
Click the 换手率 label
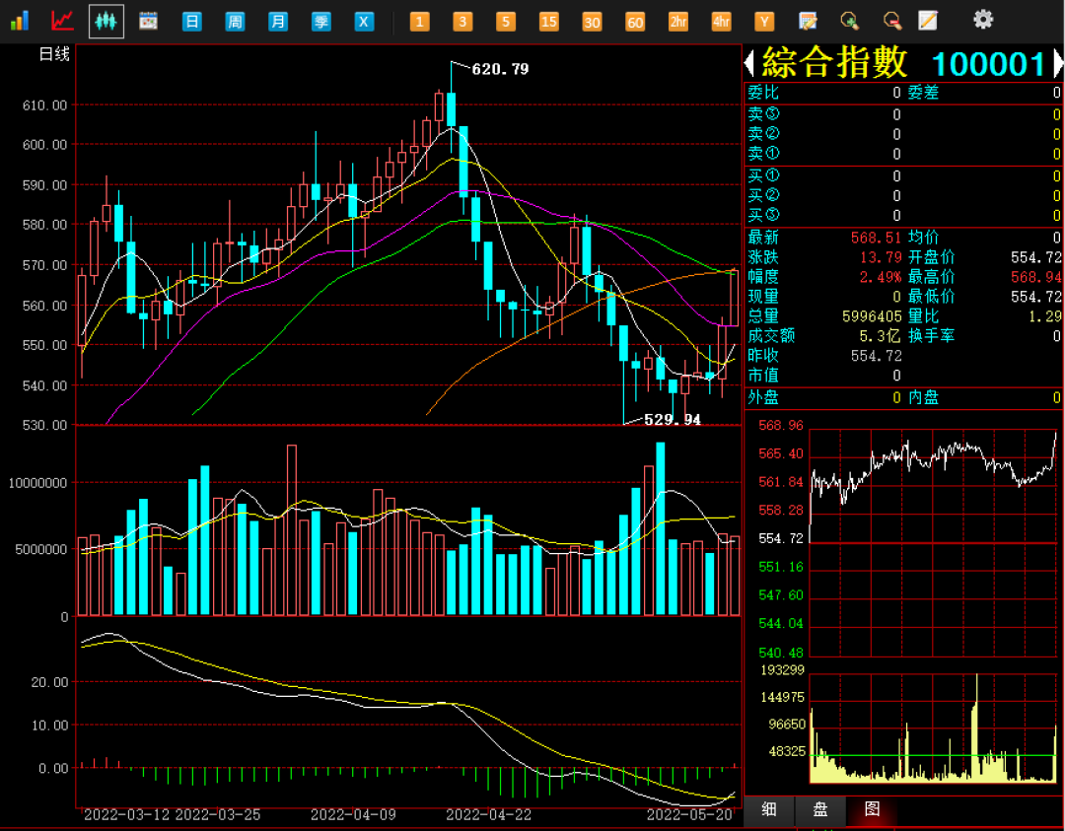[x=931, y=336]
